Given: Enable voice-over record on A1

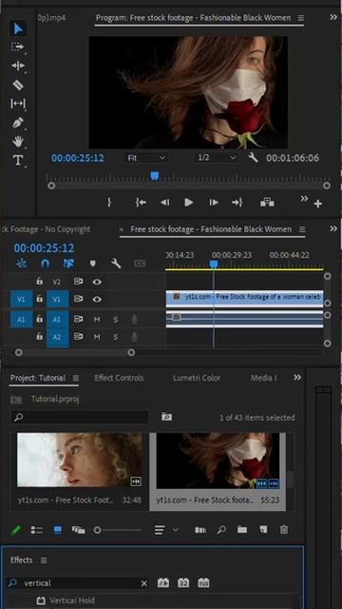Looking at the screenshot, I should coord(134,320).
